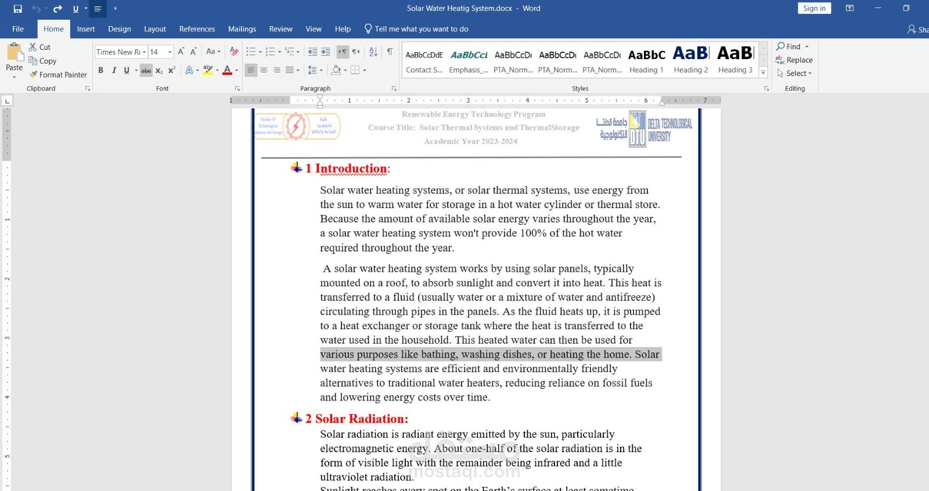The width and height of the screenshot is (929, 491).
Task: Click the Increase Indent icon
Action: (326, 52)
